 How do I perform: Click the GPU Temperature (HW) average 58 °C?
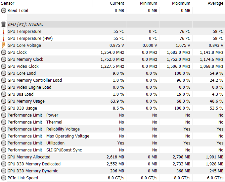[x=218, y=39]
